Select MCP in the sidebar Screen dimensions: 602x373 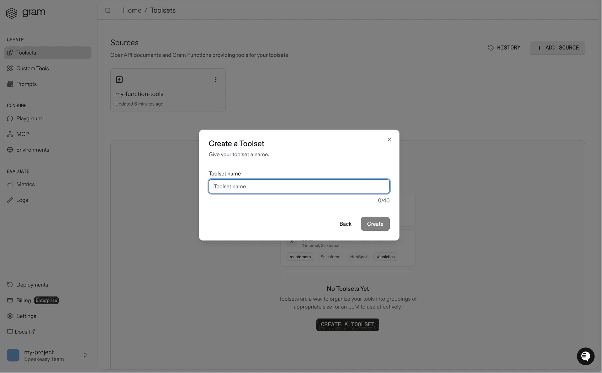(22, 134)
